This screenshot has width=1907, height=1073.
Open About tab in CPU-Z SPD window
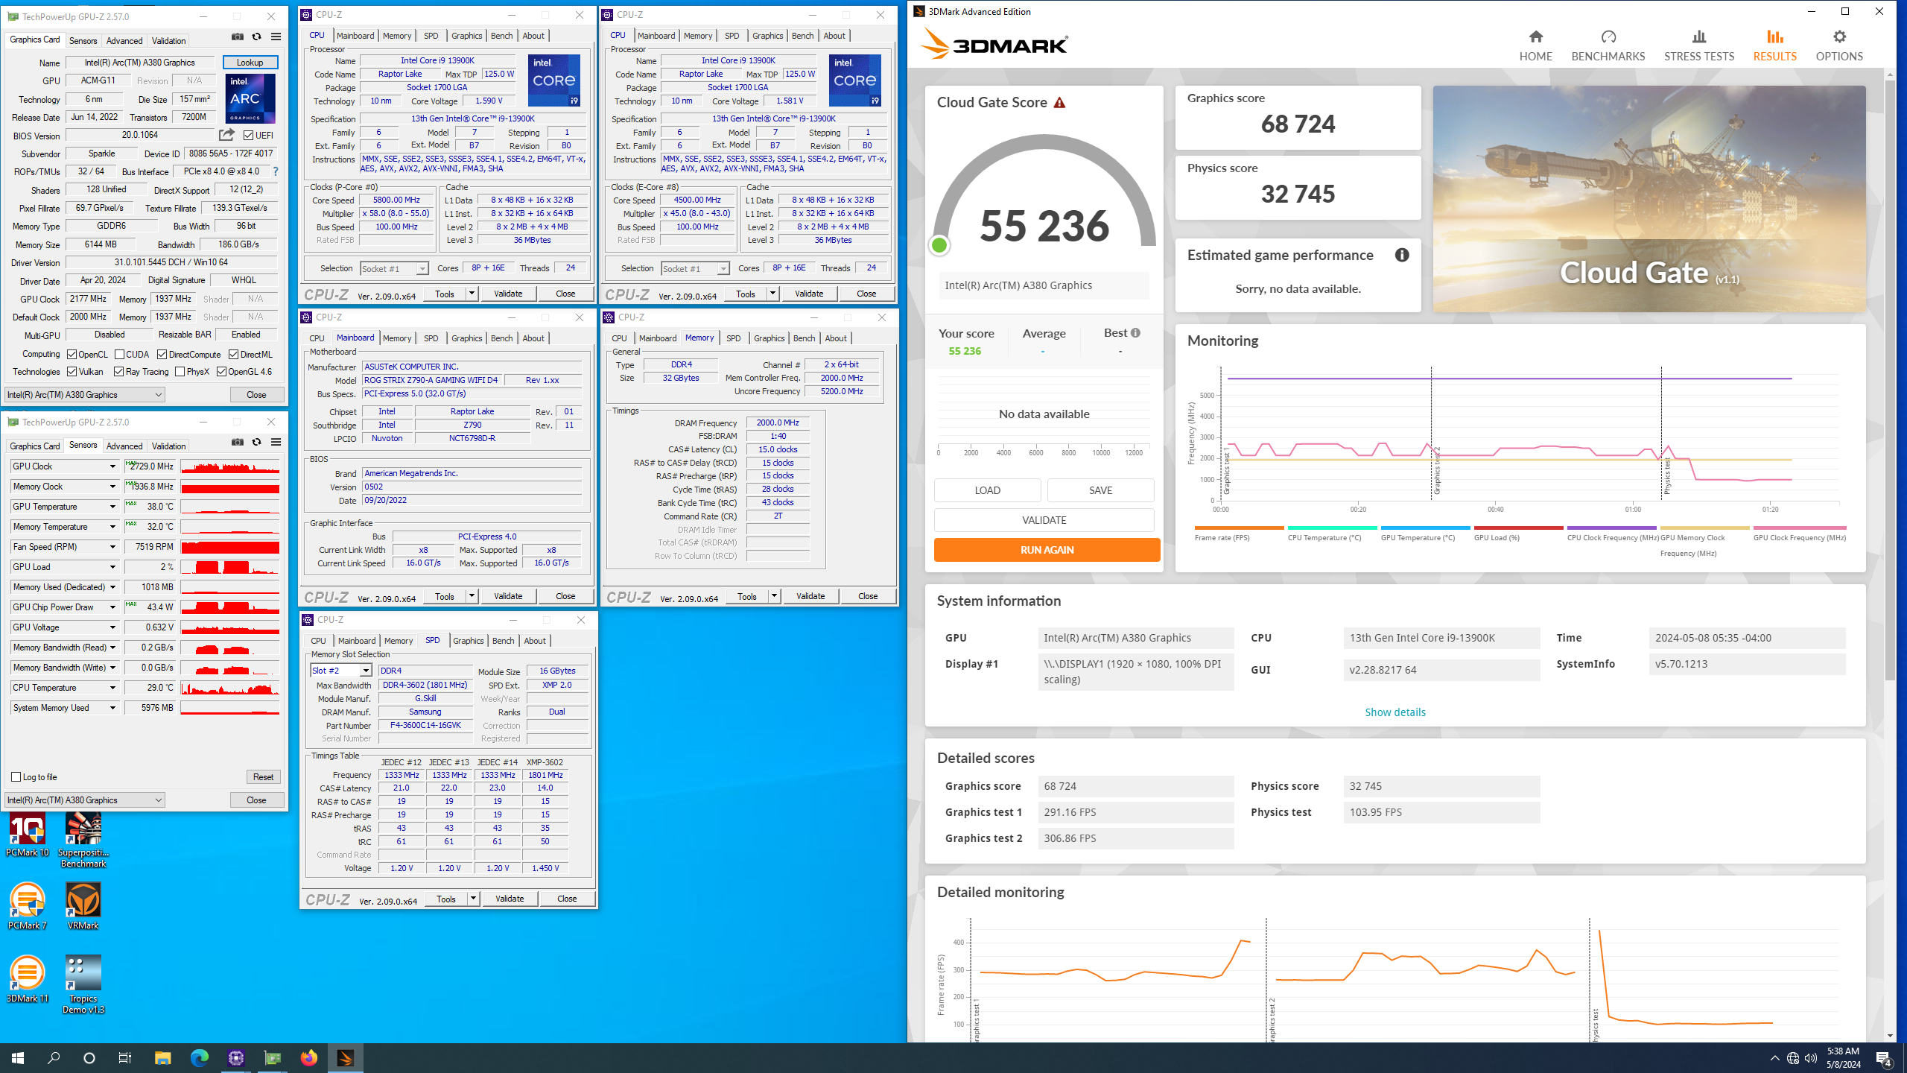535,641
